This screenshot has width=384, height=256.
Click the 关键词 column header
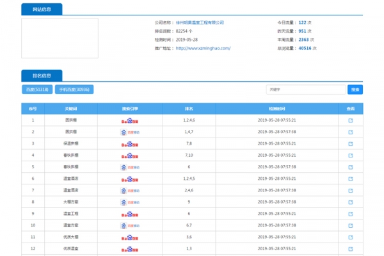click(x=71, y=109)
